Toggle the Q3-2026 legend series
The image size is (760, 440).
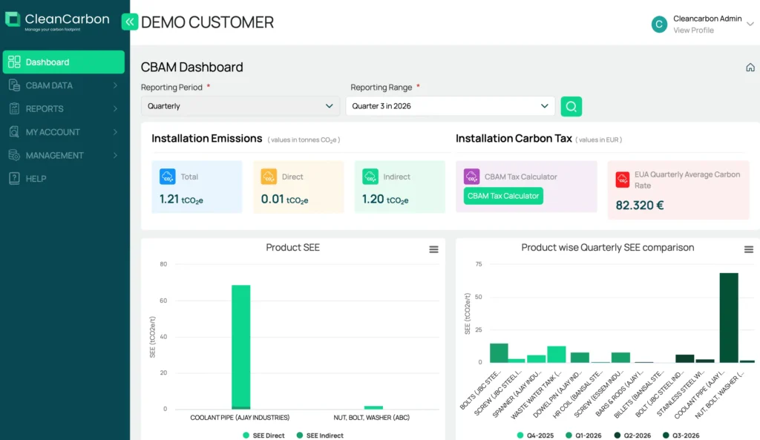coord(681,435)
